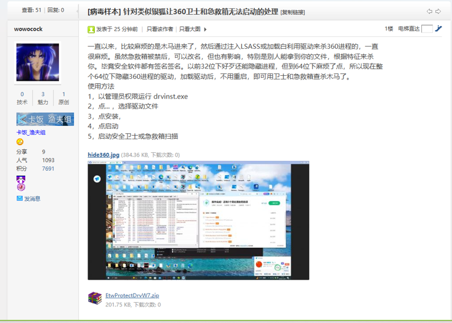
Task: Click the 魅力 score count
Action: point(43,94)
